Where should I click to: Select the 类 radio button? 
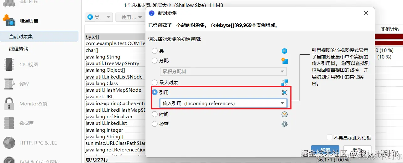pos(154,51)
